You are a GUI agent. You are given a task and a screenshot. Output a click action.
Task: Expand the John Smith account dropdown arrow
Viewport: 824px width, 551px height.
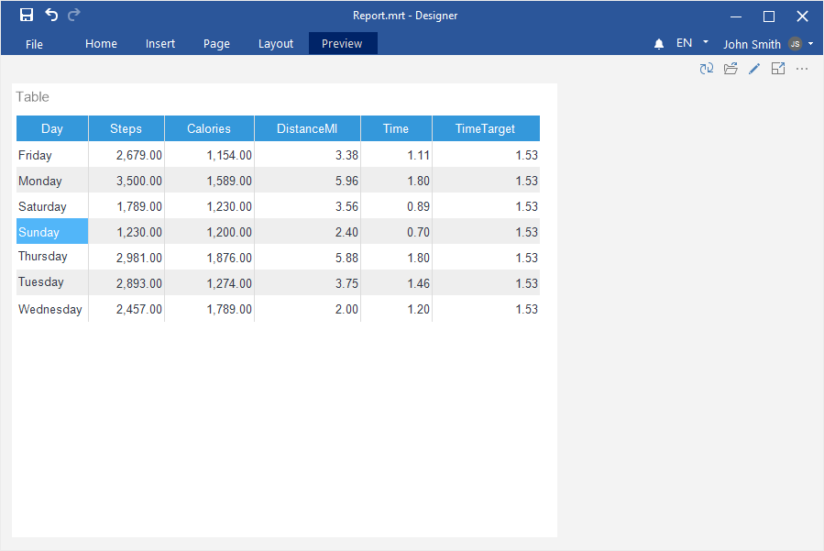(x=811, y=44)
